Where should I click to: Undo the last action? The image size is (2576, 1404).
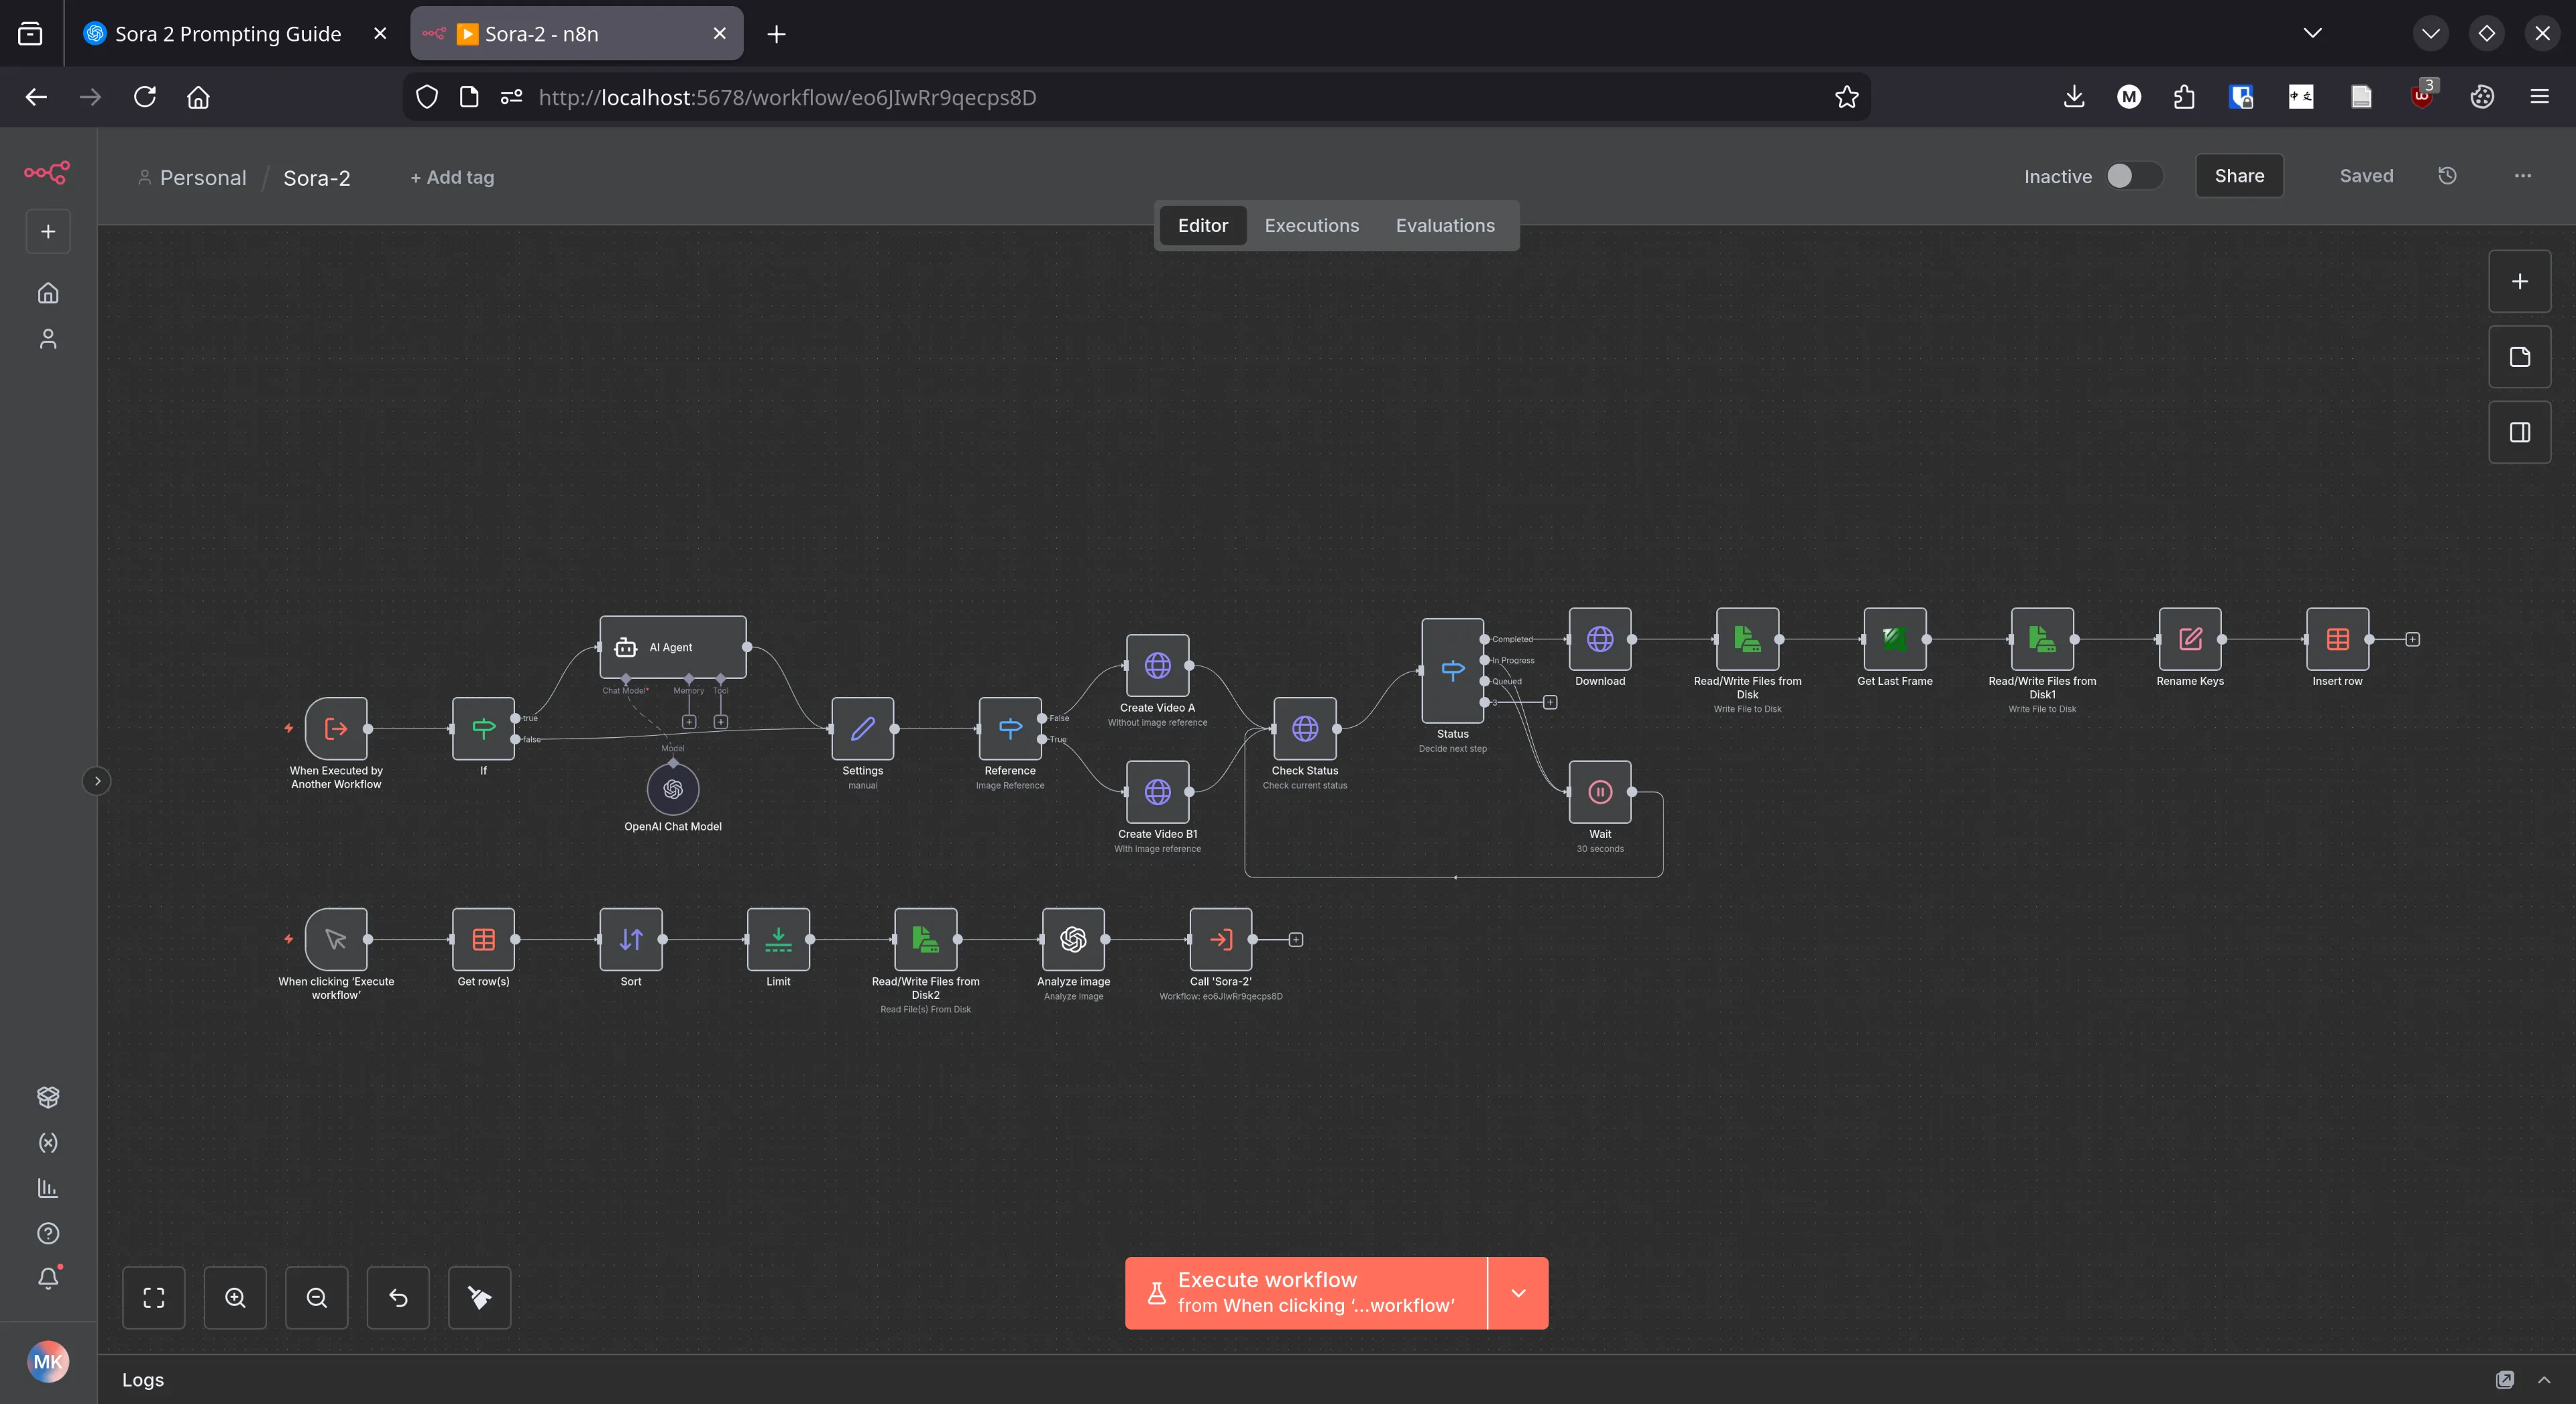[398, 1297]
